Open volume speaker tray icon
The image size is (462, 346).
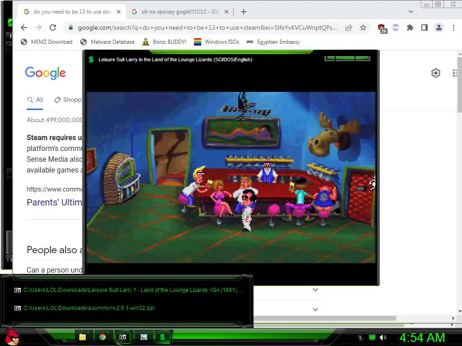coord(383,337)
